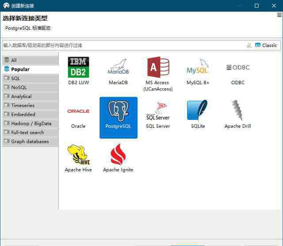Open the Timeseries category
Image resolution: width=283 pixels, height=246 pixels.
tap(31, 105)
